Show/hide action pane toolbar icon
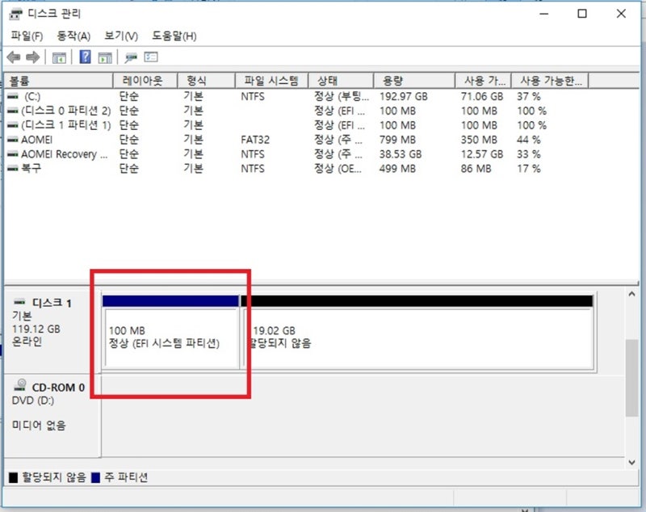Viewport: 646px width, 512px height. [105, 58]
